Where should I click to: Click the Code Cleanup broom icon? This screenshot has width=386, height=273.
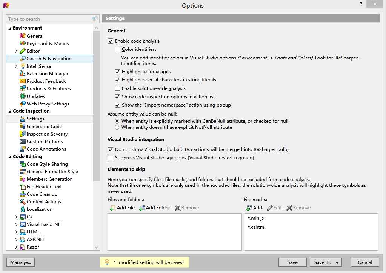(x=22, y=194)
